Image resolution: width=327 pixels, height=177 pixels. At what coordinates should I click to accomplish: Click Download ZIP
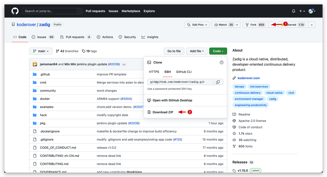(163, 112)
